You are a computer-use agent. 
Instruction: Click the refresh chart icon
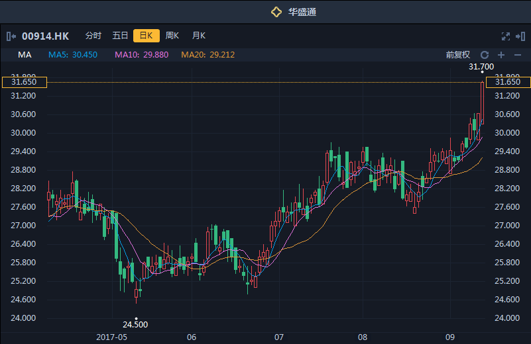pos(485,55)
